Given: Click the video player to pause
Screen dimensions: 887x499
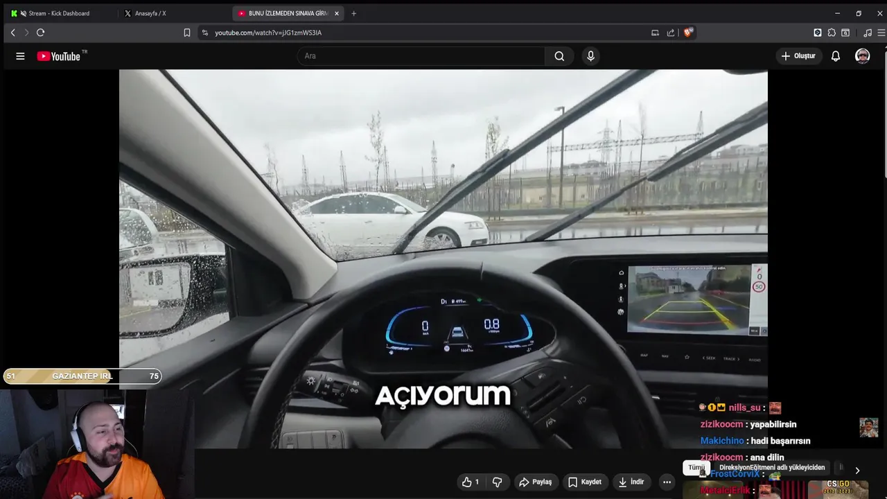Looking at the screenshot, I should point(443,259).
